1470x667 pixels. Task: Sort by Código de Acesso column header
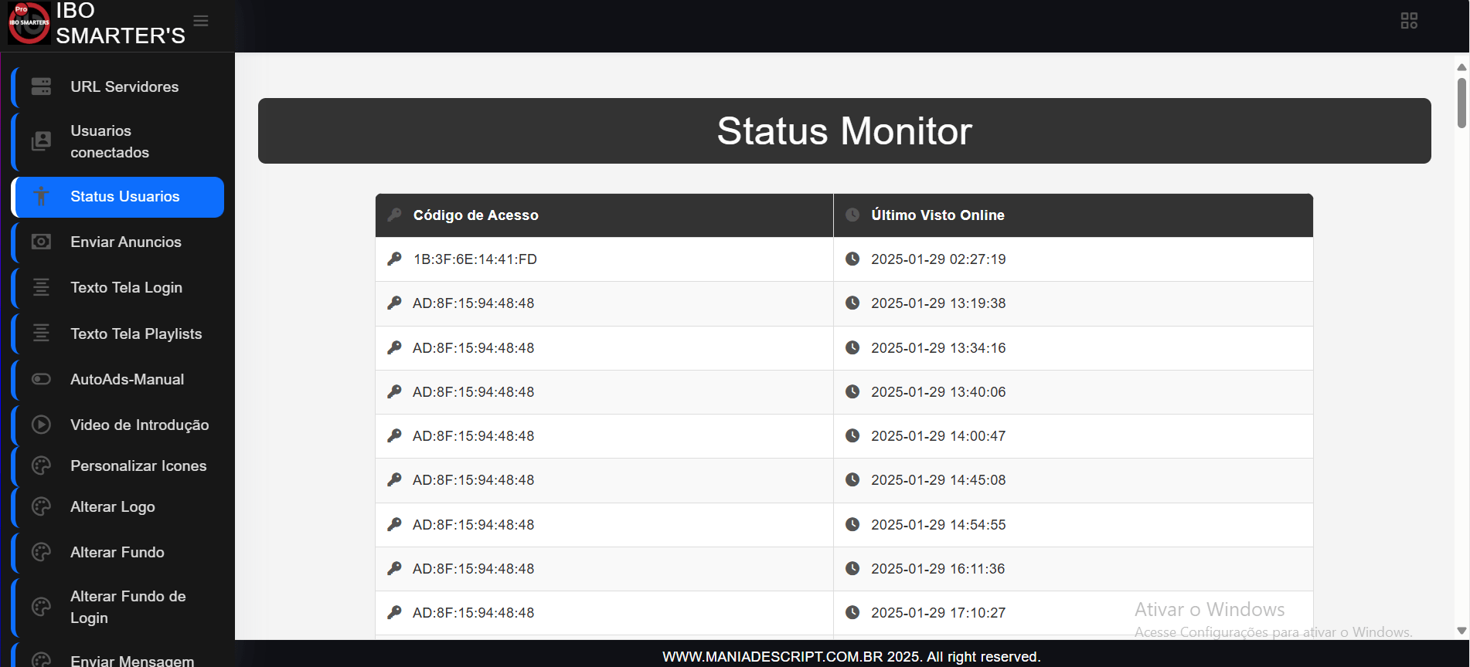tap(475, 215)
